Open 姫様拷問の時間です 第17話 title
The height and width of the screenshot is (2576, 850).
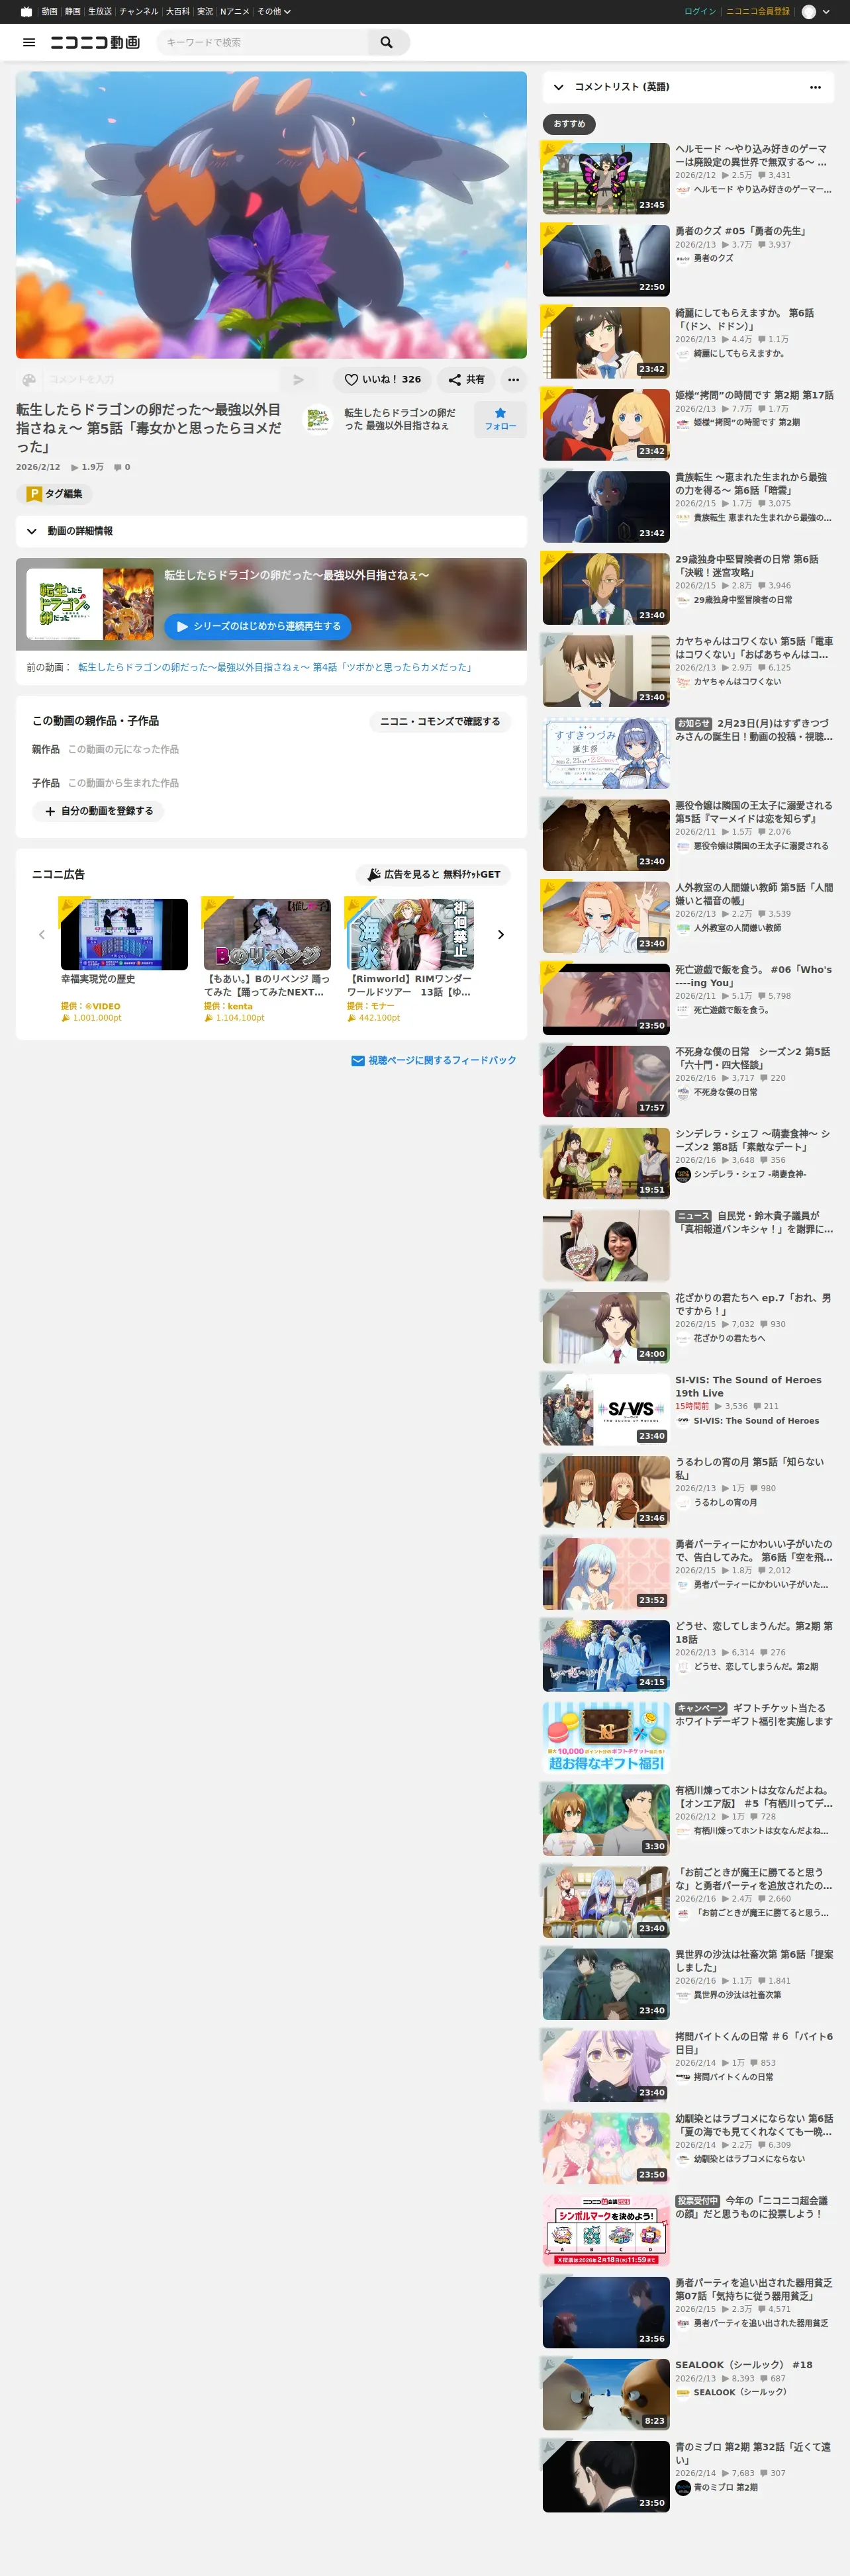(754, 395)
